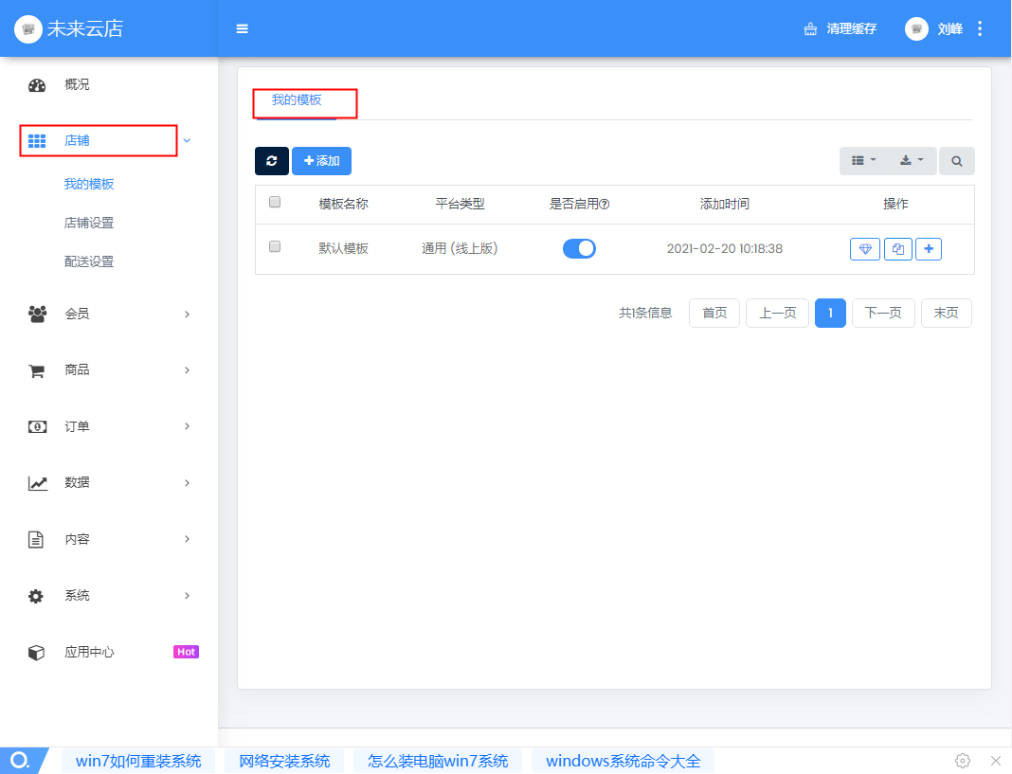Click the copy icon in 默认模板 row
Screen dimensions: 1012x774
(897, 249)
